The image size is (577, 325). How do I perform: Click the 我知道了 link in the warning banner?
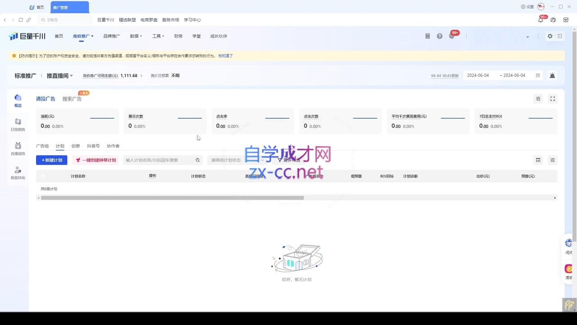tap(225, 56)
